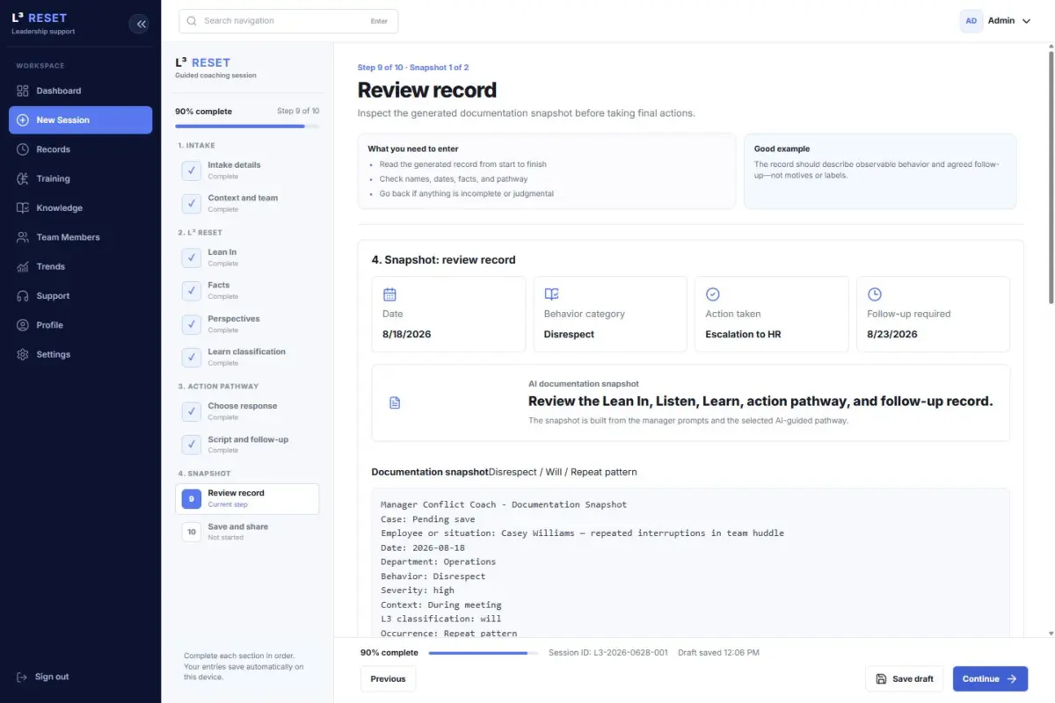Click the Continue button
The image size is (1055, 703).
(x=990, y=678)
